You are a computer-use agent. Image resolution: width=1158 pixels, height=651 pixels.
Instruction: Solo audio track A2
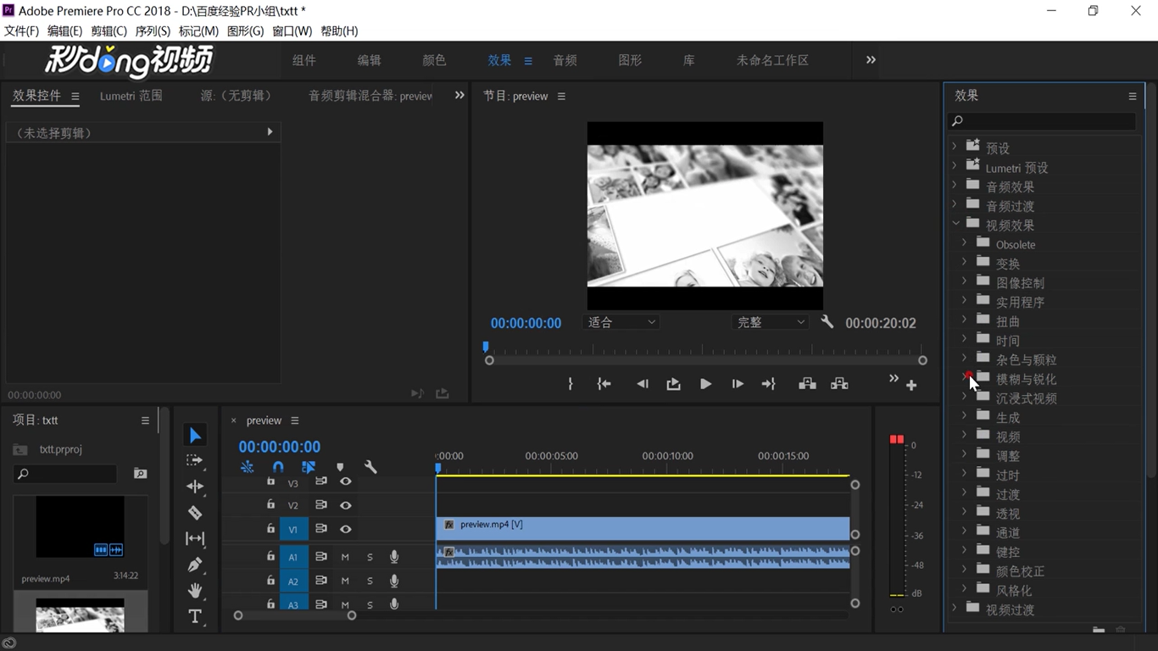coord(370,581)
